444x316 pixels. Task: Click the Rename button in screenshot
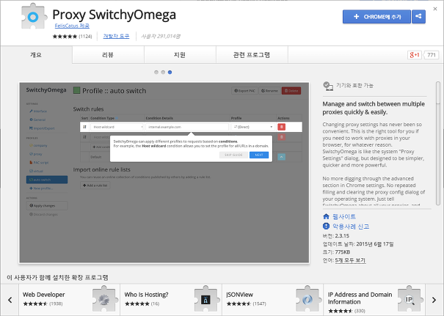(269, 91)
